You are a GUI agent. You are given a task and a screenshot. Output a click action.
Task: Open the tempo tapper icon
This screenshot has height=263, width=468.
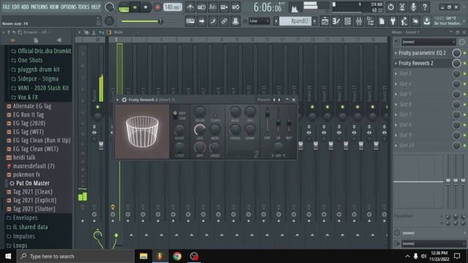404,21
